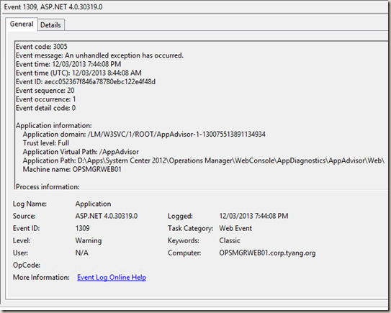The height and width of the screenshot is (313, 391).
Task: Click the User value N/A
Action: [x=82, y=253]
